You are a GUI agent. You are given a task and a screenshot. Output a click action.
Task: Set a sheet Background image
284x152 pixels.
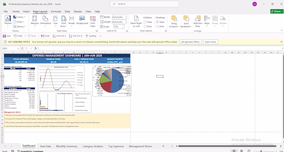(82, 20)
